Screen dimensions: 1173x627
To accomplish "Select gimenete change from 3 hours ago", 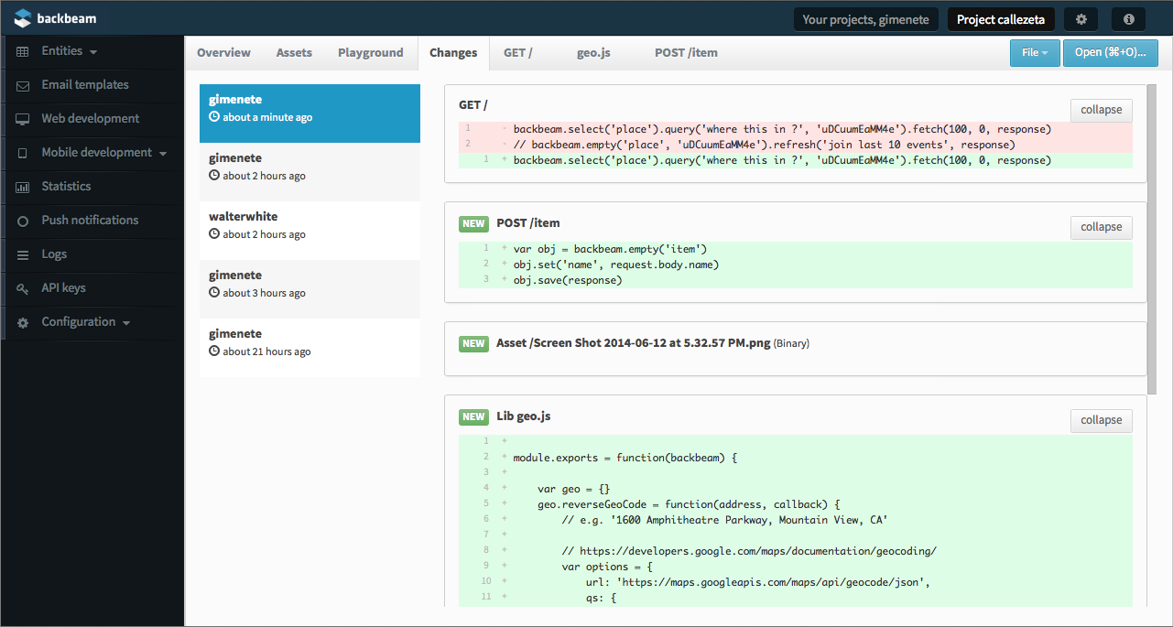I will tap(310, 289).
